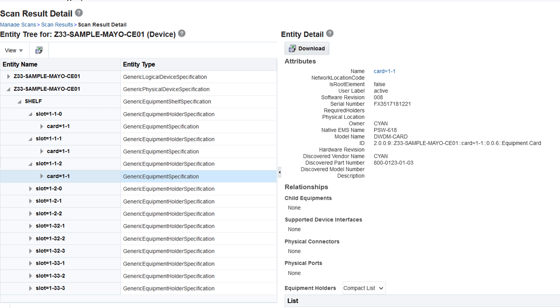The width and height of the screenshot is (560, 308).
Task: Open help icon beside Entity Detail heading
Action: 329,33
